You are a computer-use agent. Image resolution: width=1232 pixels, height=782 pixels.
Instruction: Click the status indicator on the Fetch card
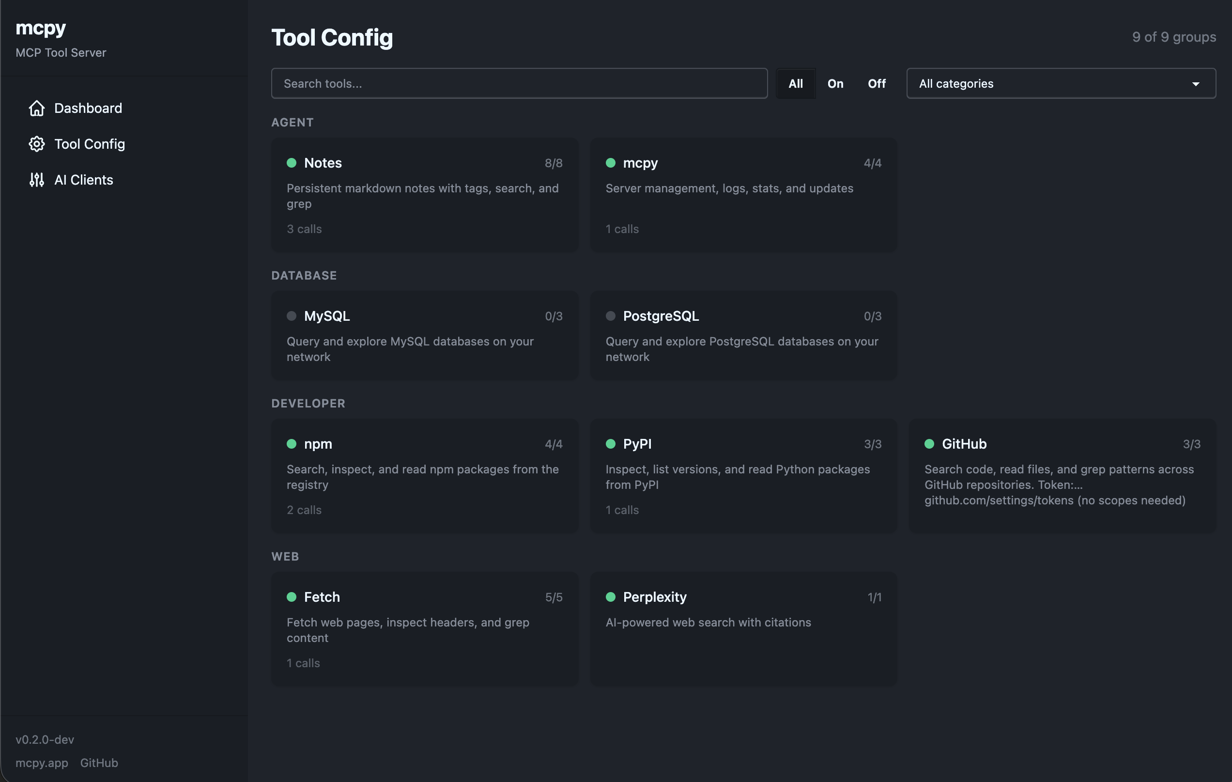292,597
